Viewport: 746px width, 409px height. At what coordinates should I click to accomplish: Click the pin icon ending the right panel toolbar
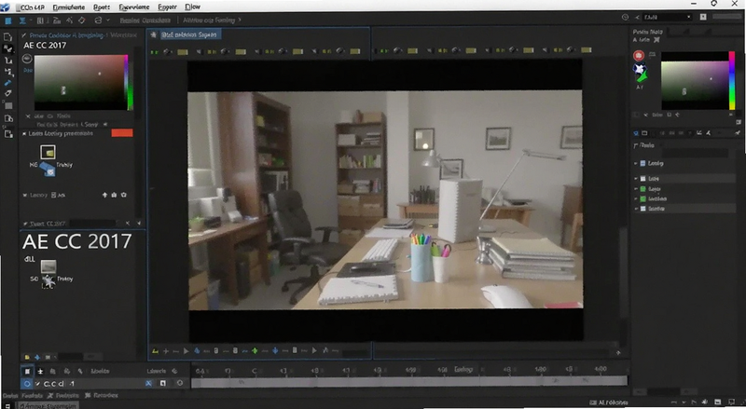(x=738, y=133)
